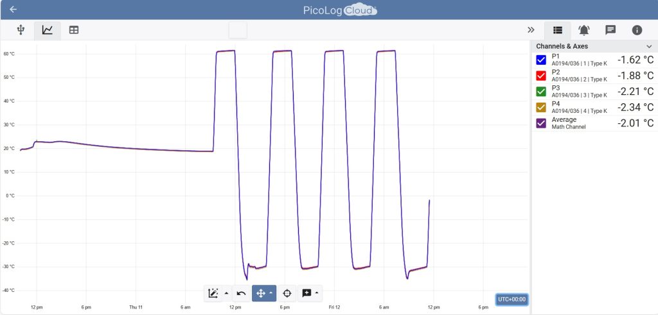This screenshot has width=658, height=315.
Task: Click the axis scaling edit tool
Action: coord(213,293)
